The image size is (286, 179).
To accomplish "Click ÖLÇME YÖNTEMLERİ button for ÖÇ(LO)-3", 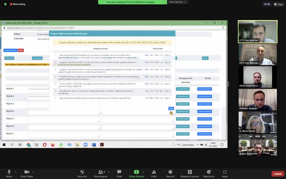I will [x=204, y=104].
